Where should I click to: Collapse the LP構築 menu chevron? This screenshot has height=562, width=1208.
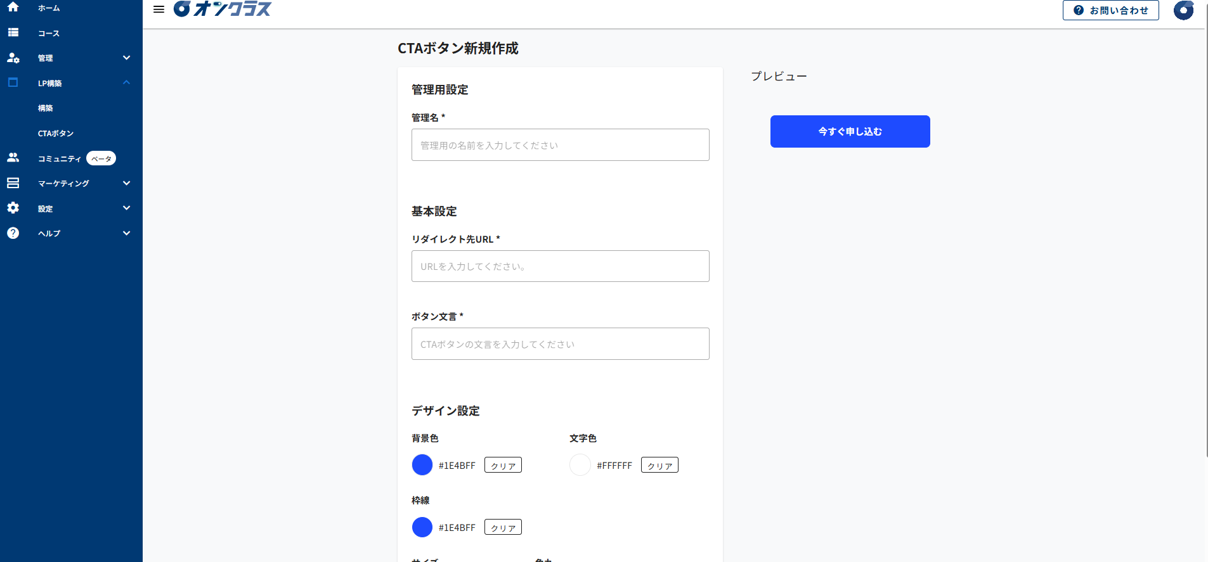tap(126, 82)
